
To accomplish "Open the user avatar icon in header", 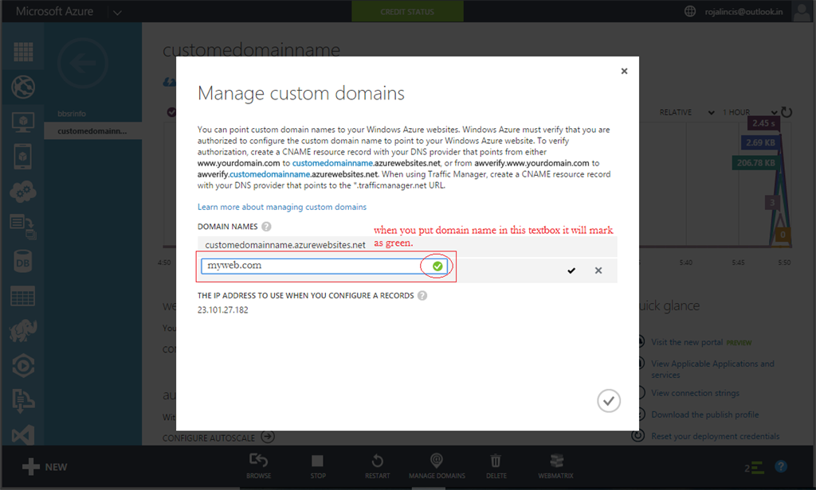I will [801, 11].
